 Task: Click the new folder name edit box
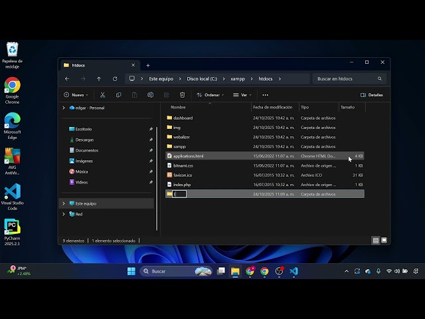click(179, 194)
